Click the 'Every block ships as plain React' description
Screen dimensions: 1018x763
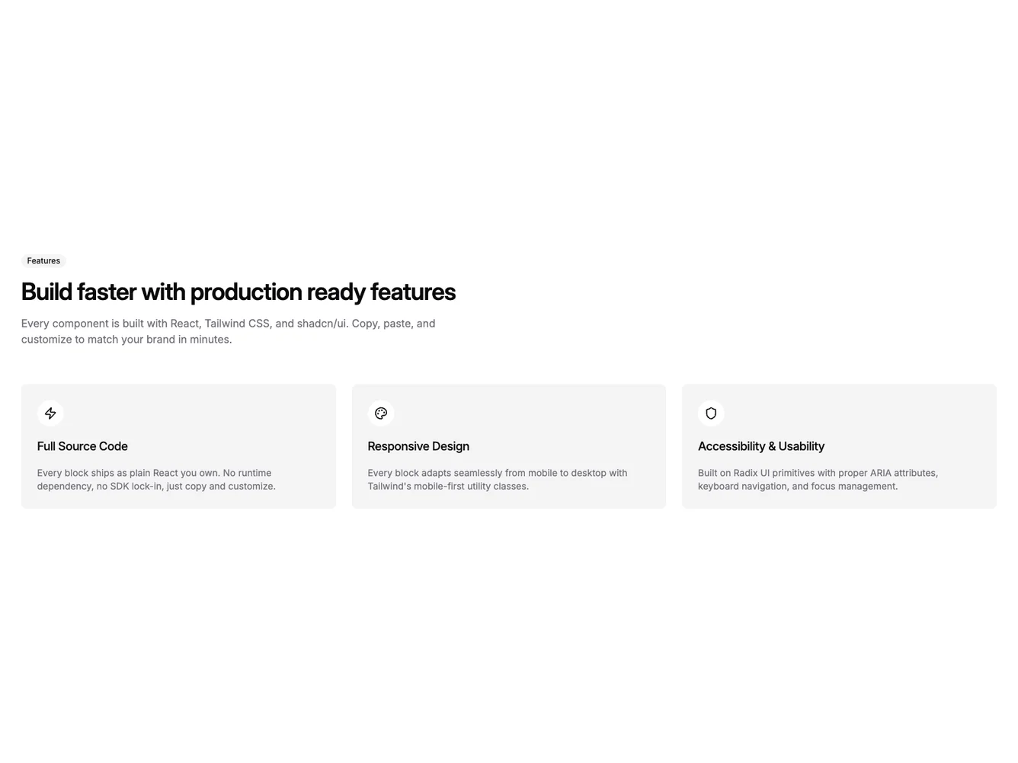point(156,480)
